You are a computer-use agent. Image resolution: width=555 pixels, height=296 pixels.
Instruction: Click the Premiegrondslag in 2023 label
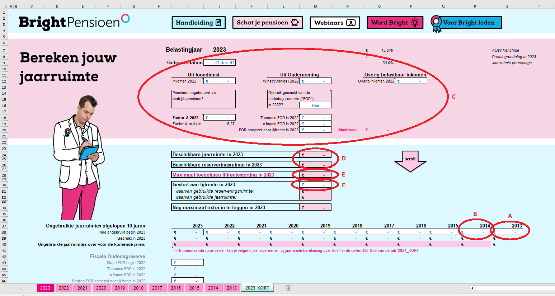pos(514,57)
